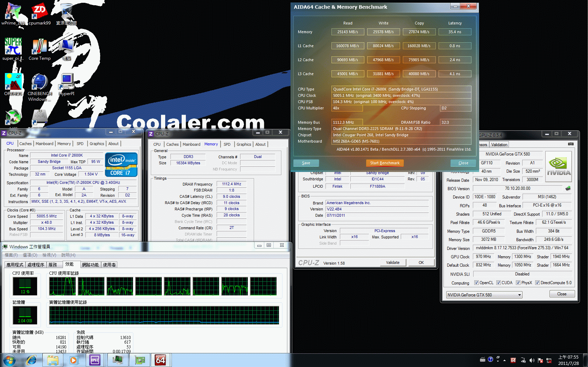Click Start Benchmark in AIDA64
Viewport: 588px width, 367px height.
pyautogui.click(x=385, y=163)
